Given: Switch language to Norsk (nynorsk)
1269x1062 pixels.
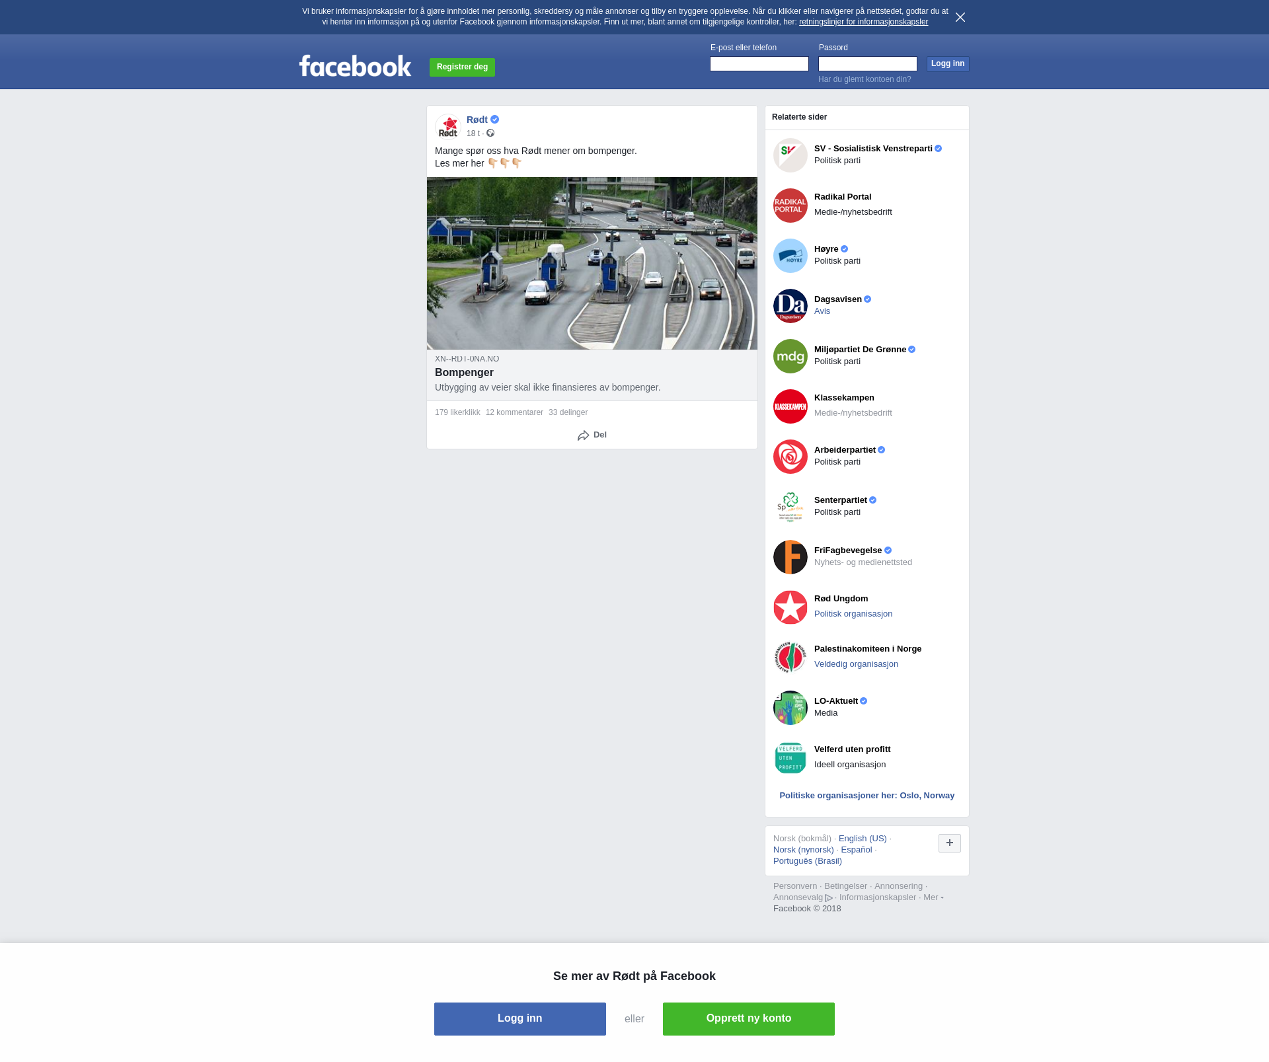Looking at the screenshot, I should (803, 850).
